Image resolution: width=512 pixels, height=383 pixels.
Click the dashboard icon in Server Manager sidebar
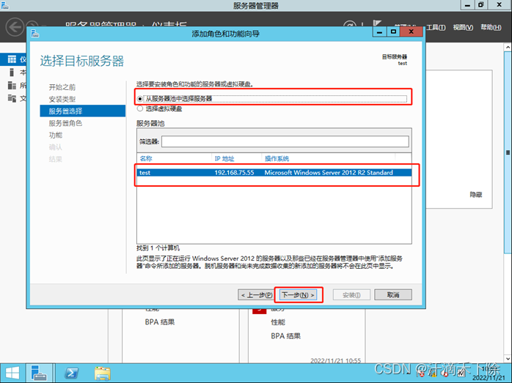tap(12, 59)
